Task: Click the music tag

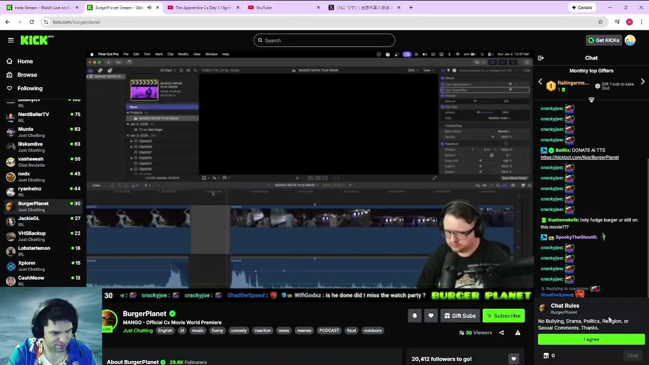Action: 198,331
